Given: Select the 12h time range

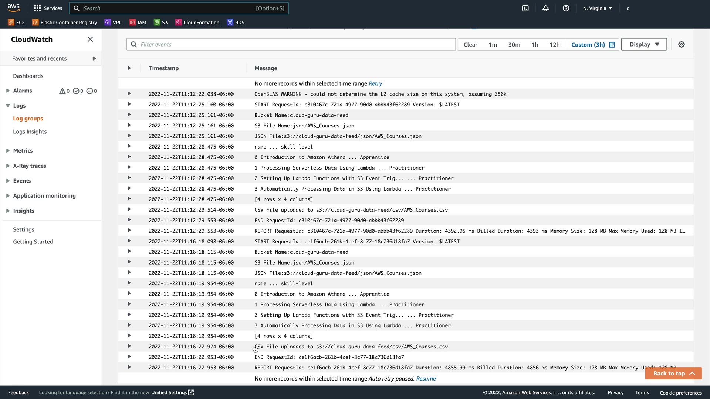Looking at the screenshot, I should coord(554,45).
